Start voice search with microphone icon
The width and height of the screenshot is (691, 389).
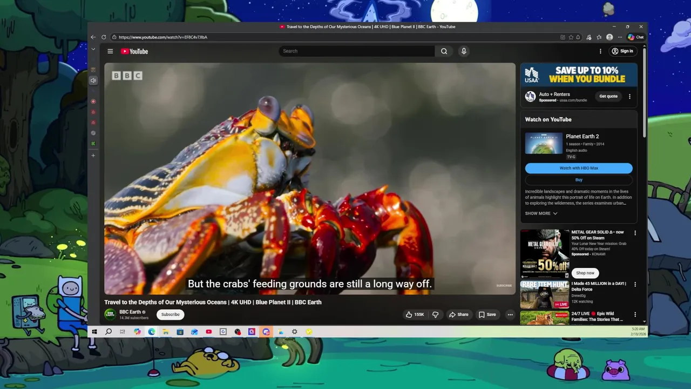coord(463,51)
